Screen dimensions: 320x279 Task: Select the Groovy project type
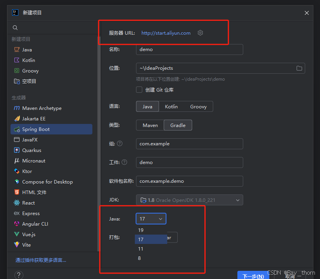51,71
